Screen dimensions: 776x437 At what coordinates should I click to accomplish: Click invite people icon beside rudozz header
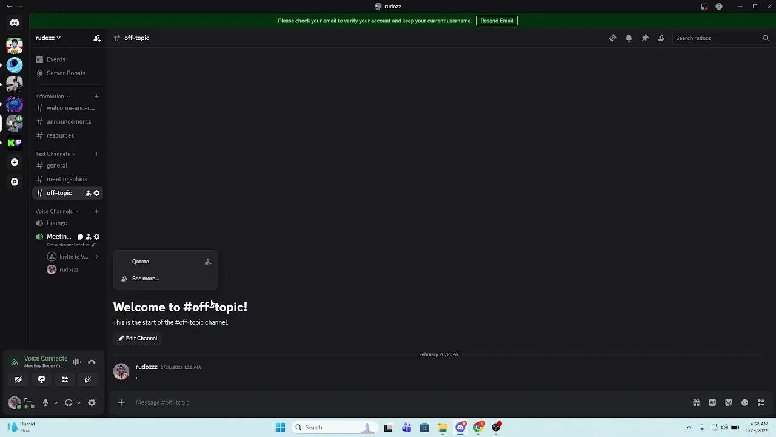tap(97, 38)
